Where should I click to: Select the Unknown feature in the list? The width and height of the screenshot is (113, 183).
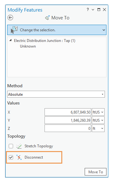point(28,46)
